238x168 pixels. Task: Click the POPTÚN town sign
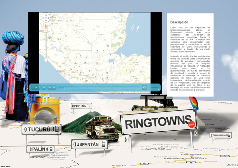(82, 106)
